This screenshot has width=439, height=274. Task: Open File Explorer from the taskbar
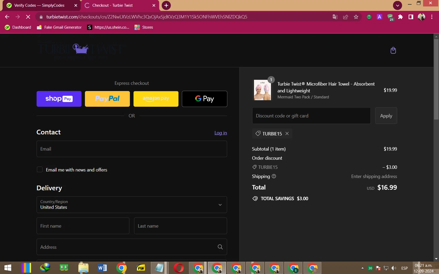[83, 268]
